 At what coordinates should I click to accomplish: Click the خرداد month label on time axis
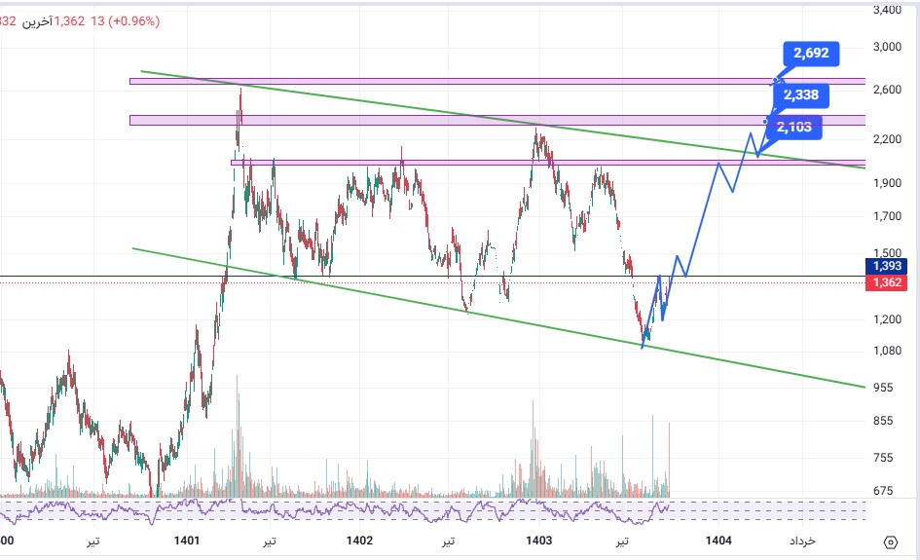802,541
